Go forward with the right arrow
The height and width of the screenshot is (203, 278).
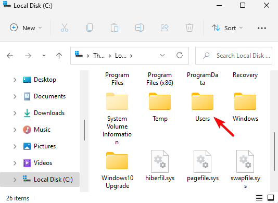coord(28,56)
